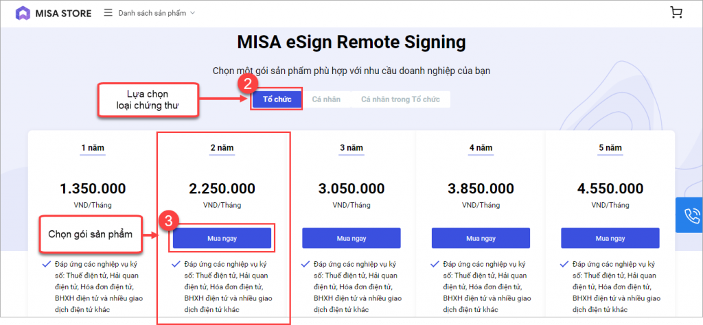Click the phone support icon

click(691, 215)
